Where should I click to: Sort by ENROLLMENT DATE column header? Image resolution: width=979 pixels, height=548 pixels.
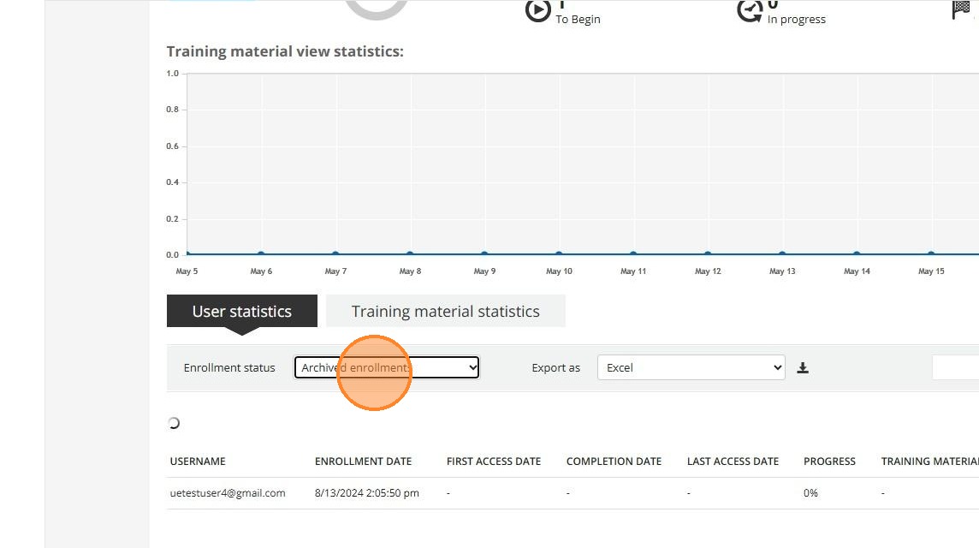(x=364, y=462)
